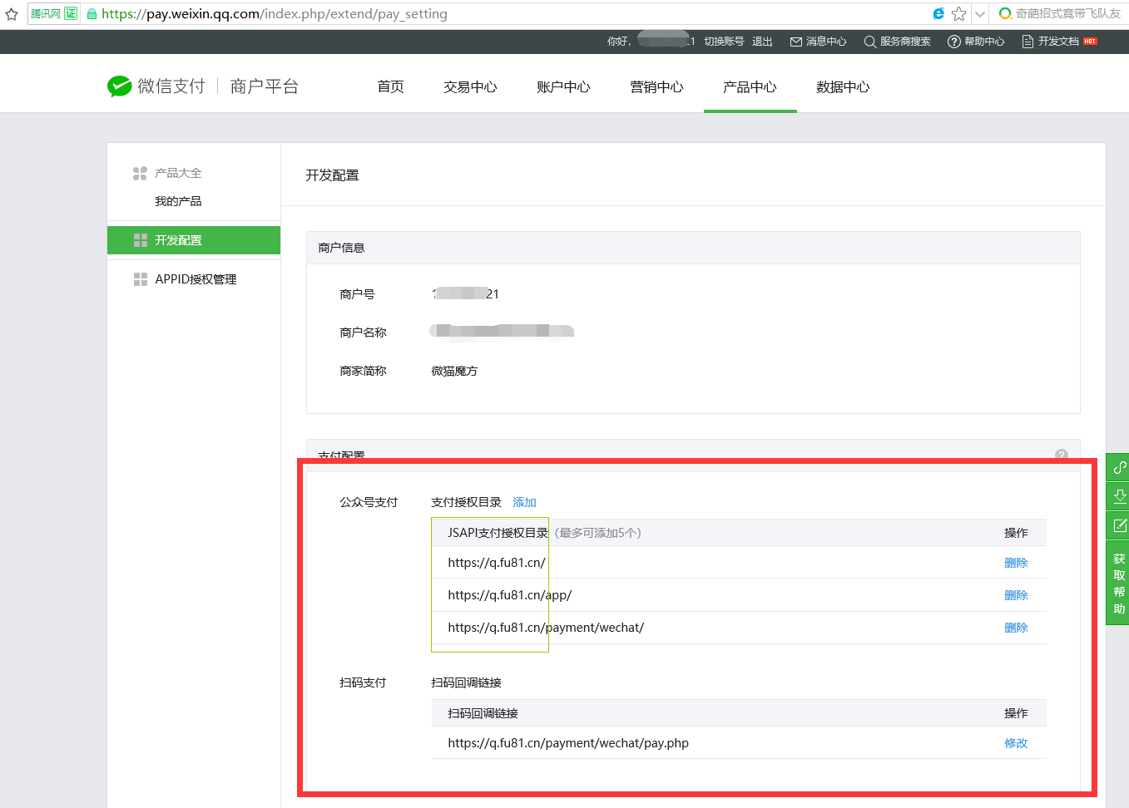Click the help question icon in 支付配置 header

pos(1062,455)
